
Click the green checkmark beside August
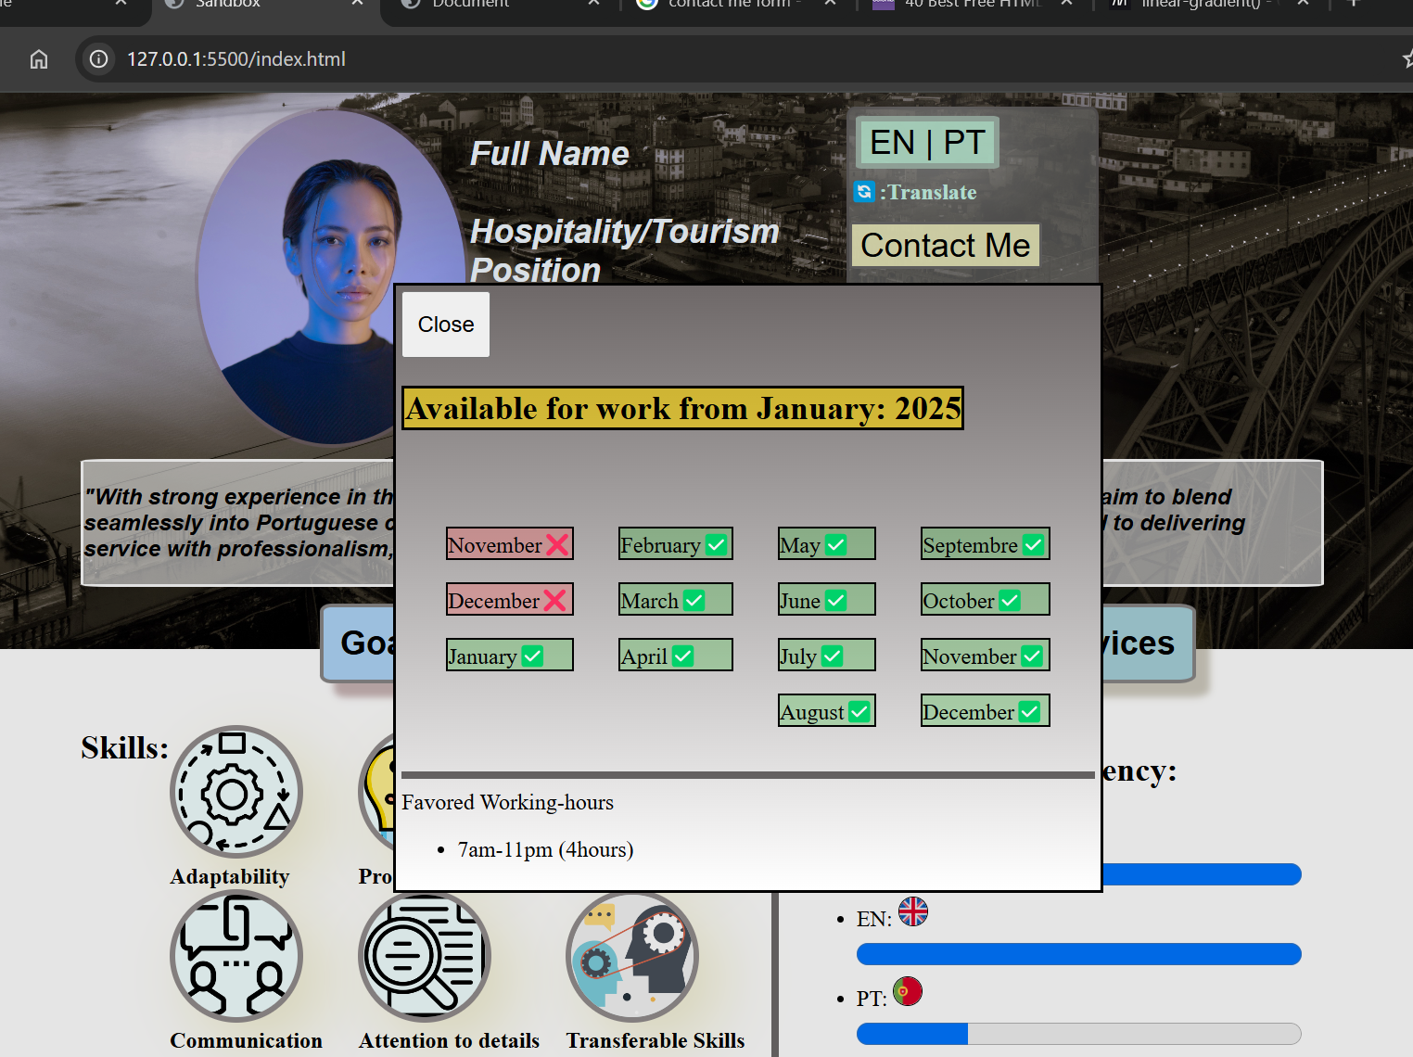pos(859,711)
